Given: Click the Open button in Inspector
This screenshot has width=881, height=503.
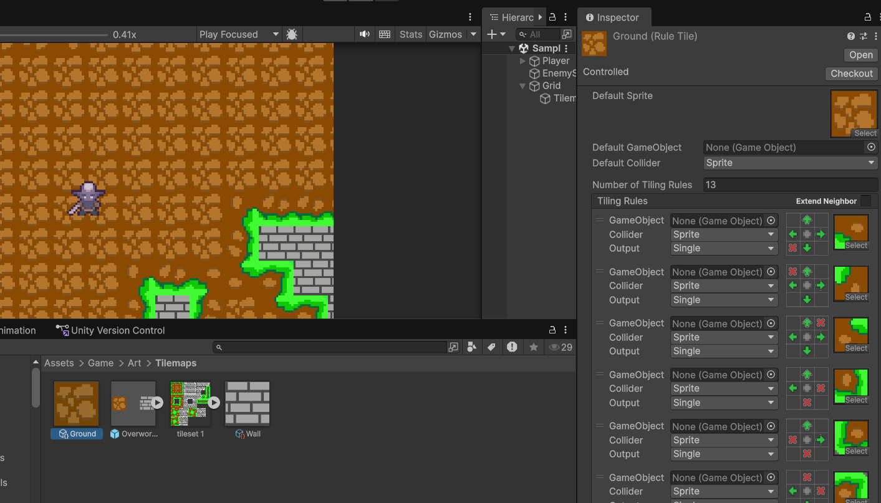Looking at the screenshot, I should [x=860, y=55].
